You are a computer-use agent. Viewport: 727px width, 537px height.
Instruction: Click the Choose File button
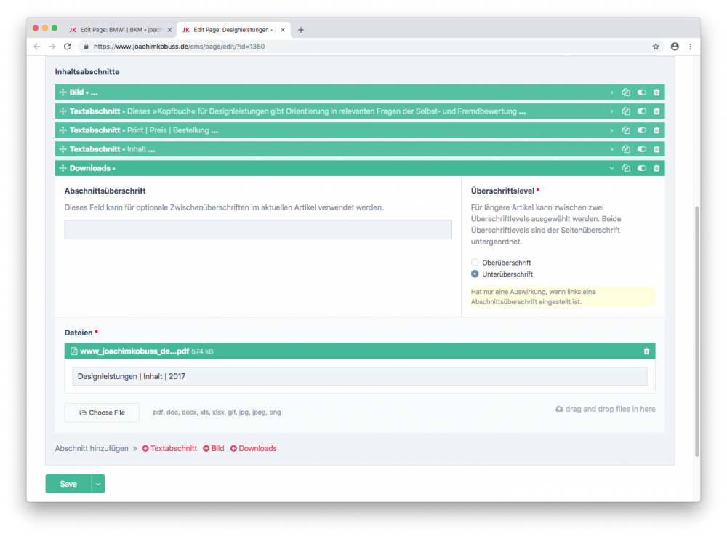(102, 413)
